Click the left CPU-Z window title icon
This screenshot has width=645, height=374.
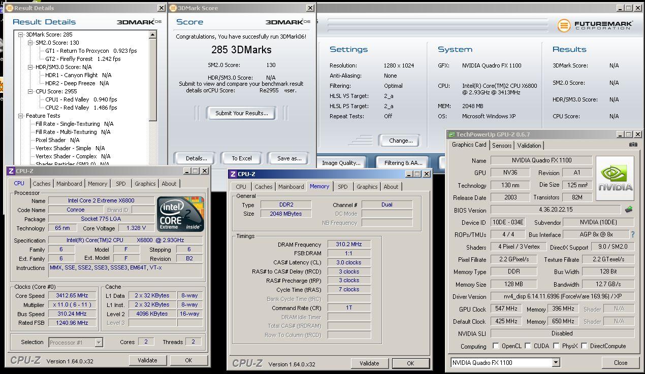12,172
